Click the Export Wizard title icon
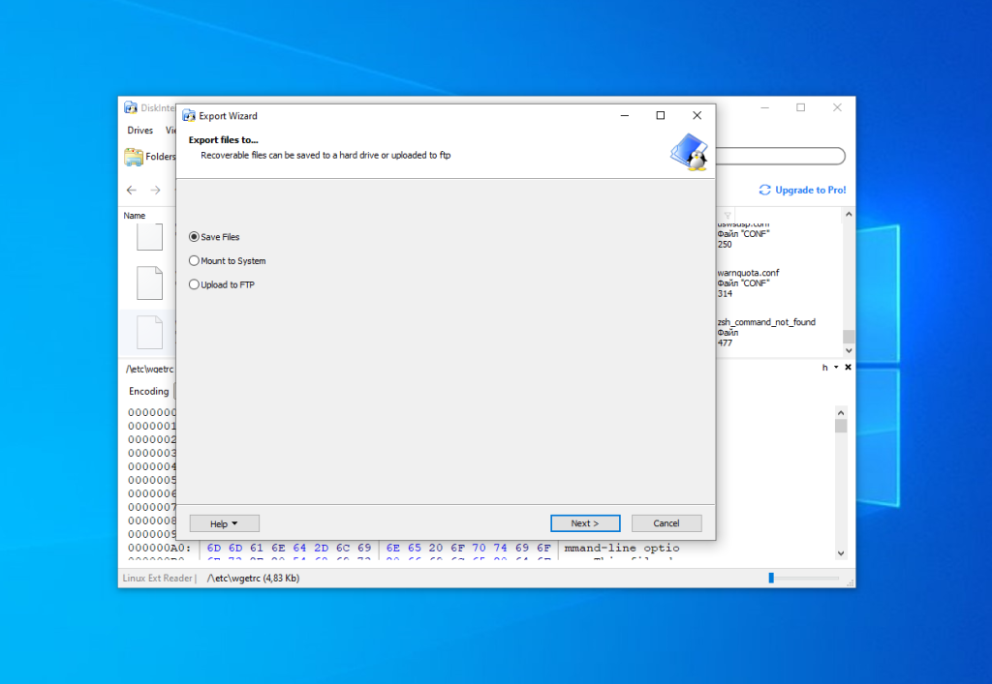Viewport: 992px width, 684px height. pos(189,116)
